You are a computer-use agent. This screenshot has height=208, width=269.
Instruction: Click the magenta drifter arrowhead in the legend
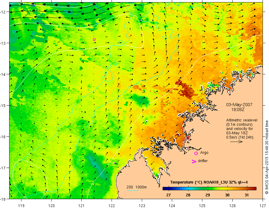[x=194, y=161]
